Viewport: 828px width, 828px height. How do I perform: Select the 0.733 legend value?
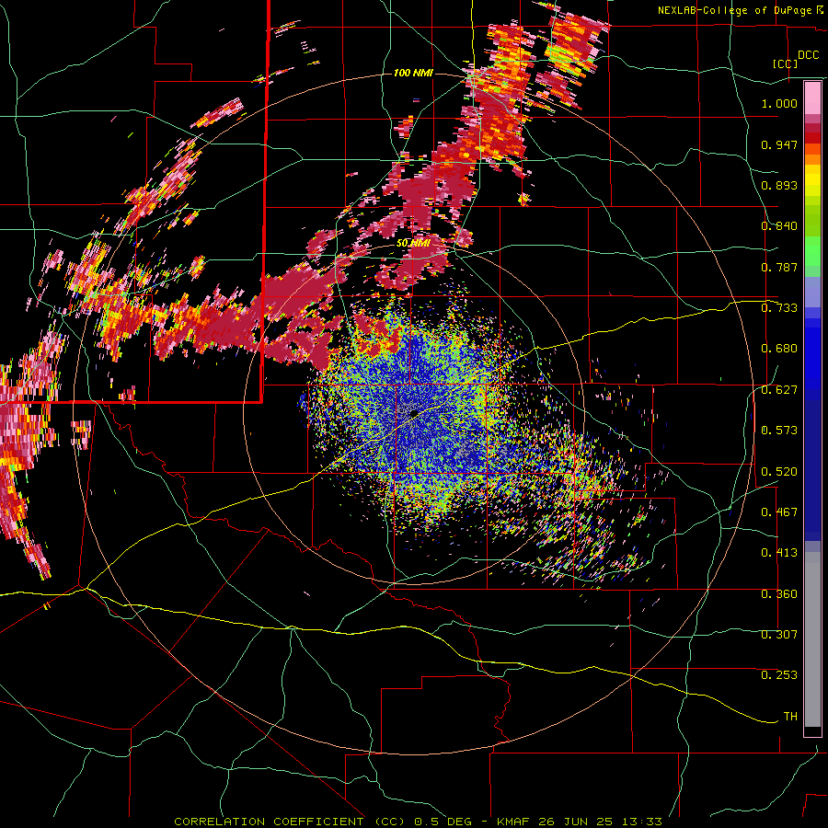pyautogui.click(x=779, y=308)
